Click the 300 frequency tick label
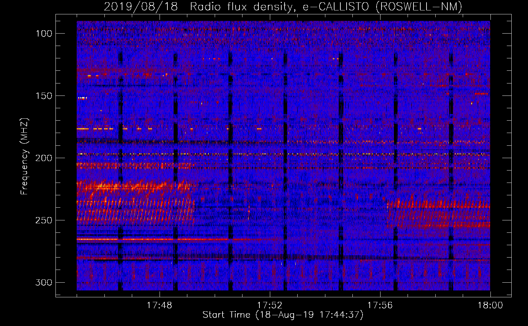 click(x=44, y=282)
